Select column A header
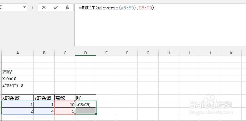 click(x=18, y=53)
